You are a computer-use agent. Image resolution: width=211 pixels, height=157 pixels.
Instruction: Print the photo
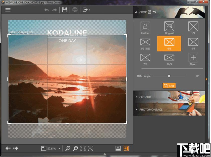click(75, 10)
